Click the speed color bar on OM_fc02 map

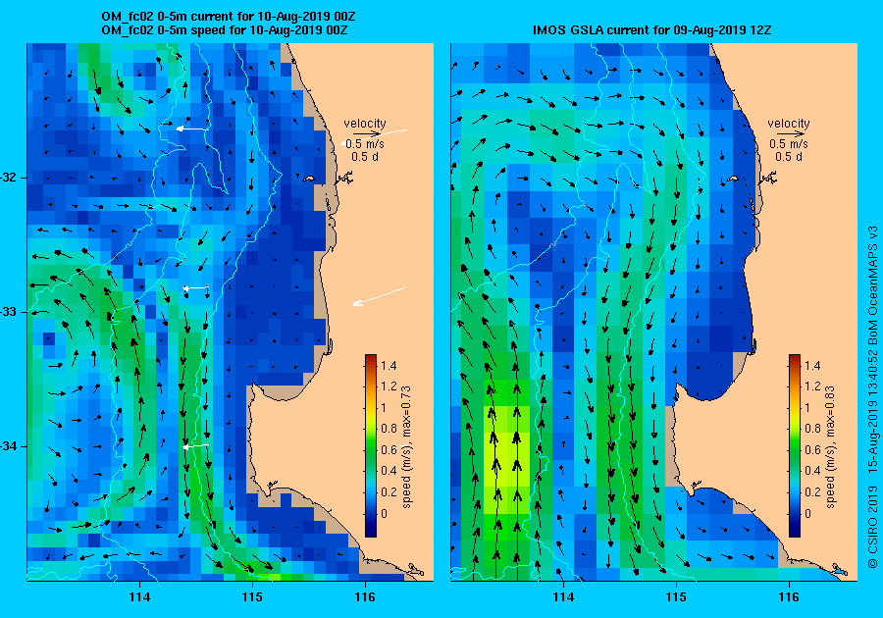(371, 445)
